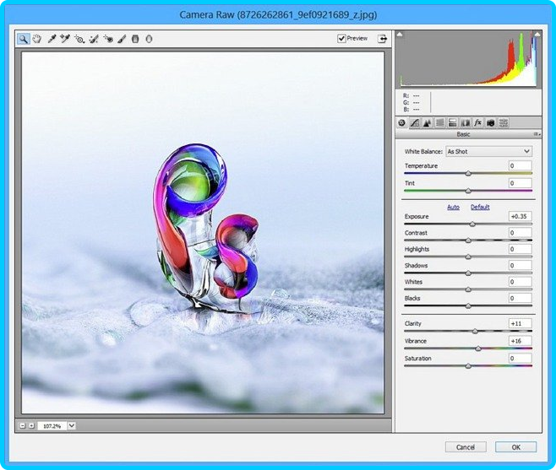Open the Basic panel flyout menu
This screenshot has width=556, height=470.
(x=537, y=134)
